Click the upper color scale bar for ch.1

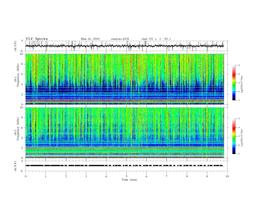click(234, 83)
